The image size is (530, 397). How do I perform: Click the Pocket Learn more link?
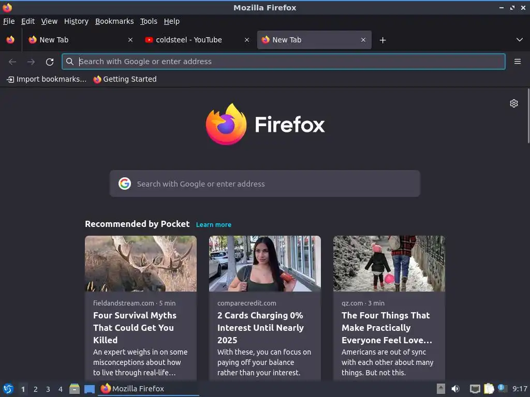214,225
